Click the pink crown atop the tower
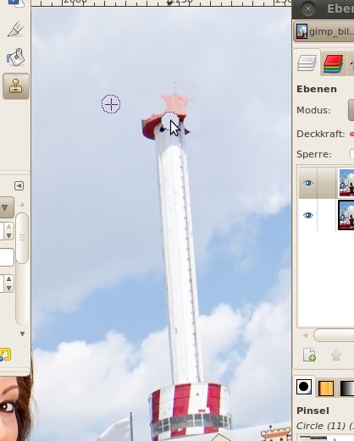The image size is (354, 441). [x=175, y=103]
